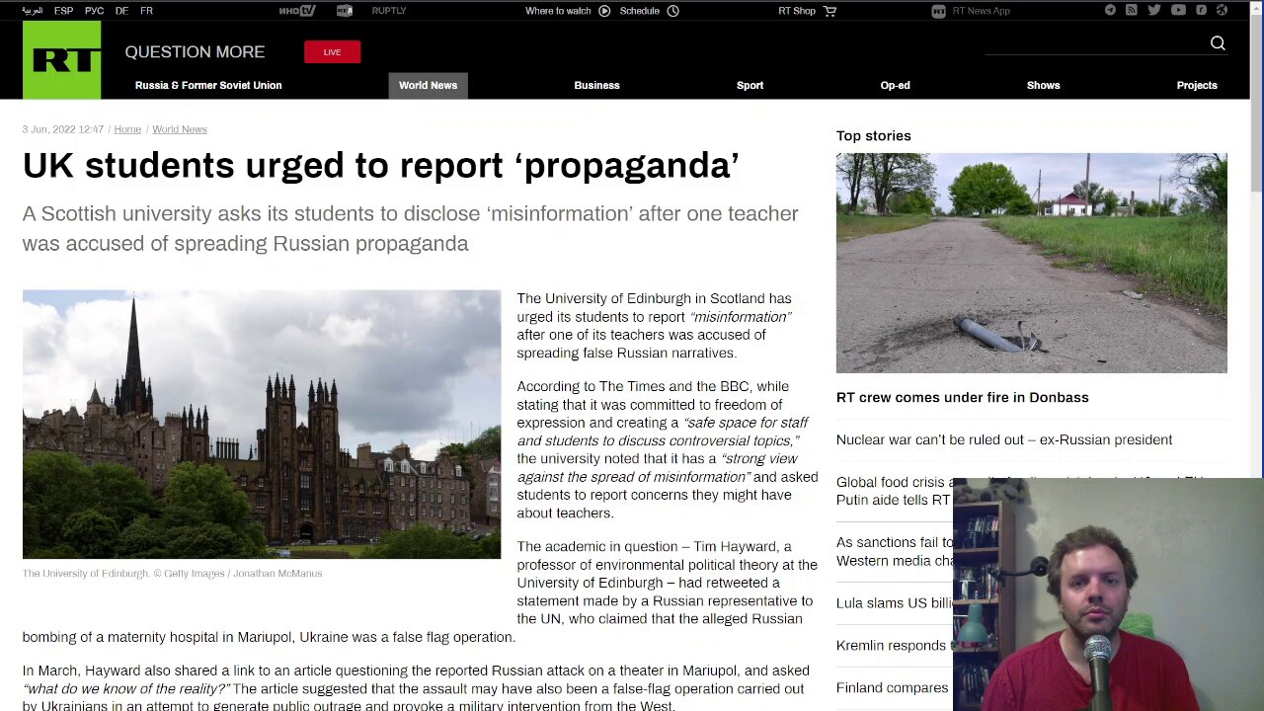Click the photo caption 'The University of Edinburgh'
1264x711 pixels.
point(172,574)
